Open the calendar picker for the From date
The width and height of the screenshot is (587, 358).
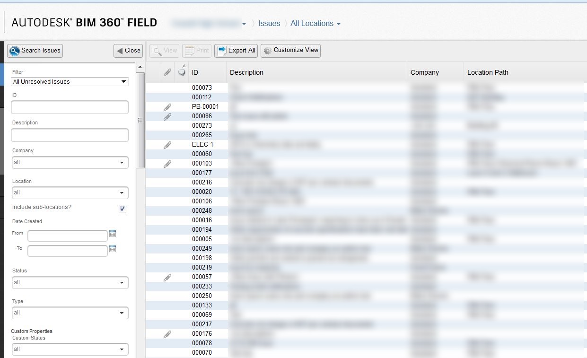tap(113, 234)
